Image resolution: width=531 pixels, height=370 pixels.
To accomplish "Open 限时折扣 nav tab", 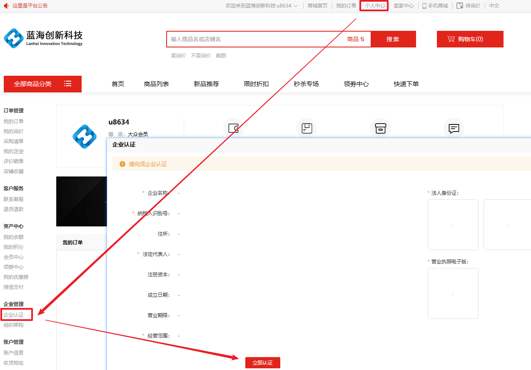I will click(x=256, y=84).
